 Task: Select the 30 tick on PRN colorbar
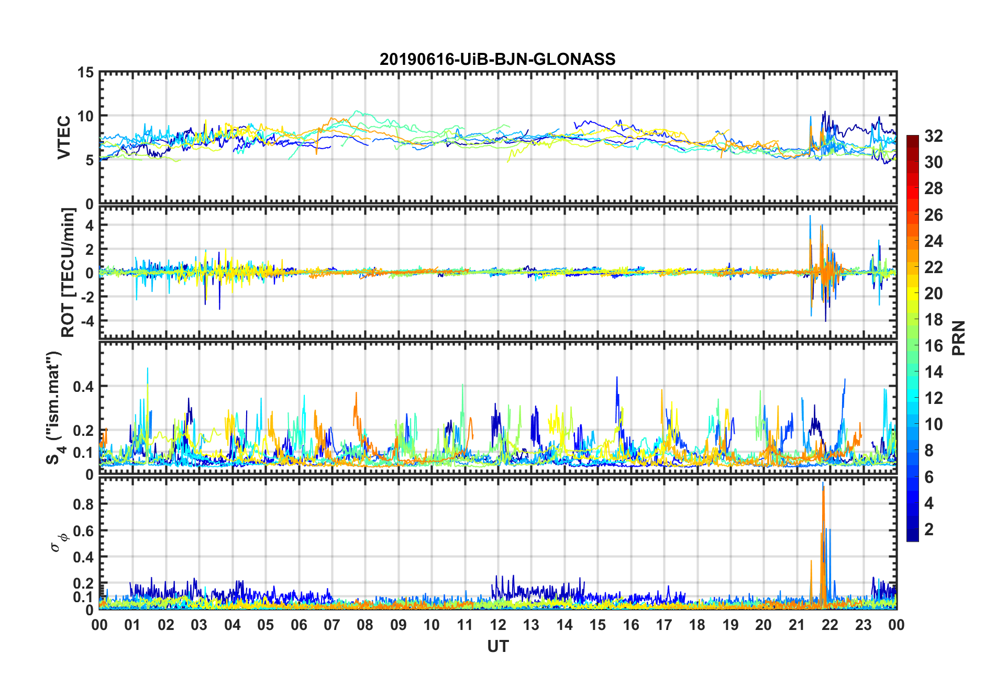click(x=934, y=162)
